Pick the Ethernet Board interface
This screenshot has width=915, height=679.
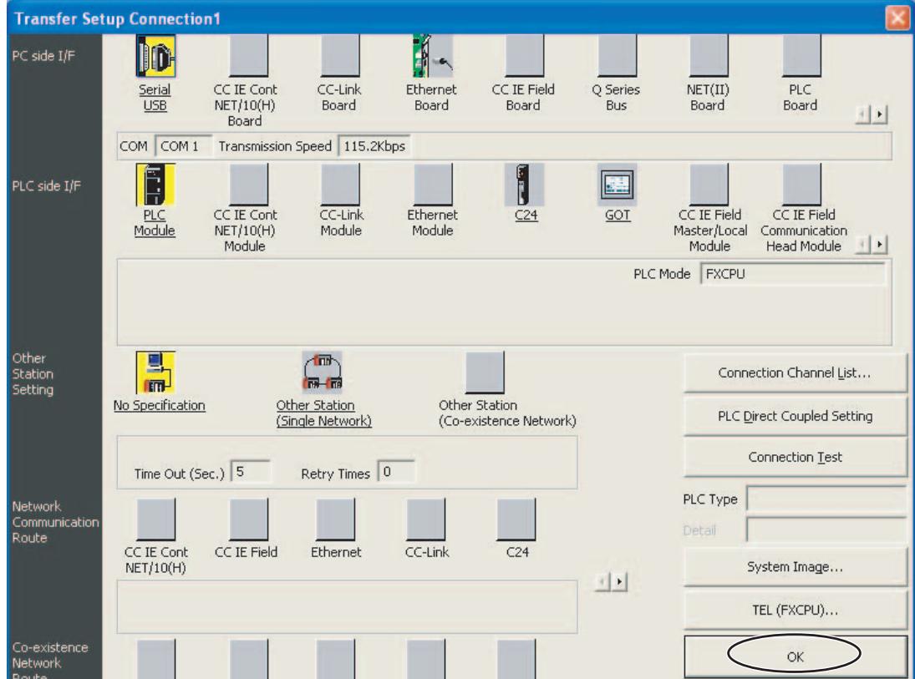[432, 56]
